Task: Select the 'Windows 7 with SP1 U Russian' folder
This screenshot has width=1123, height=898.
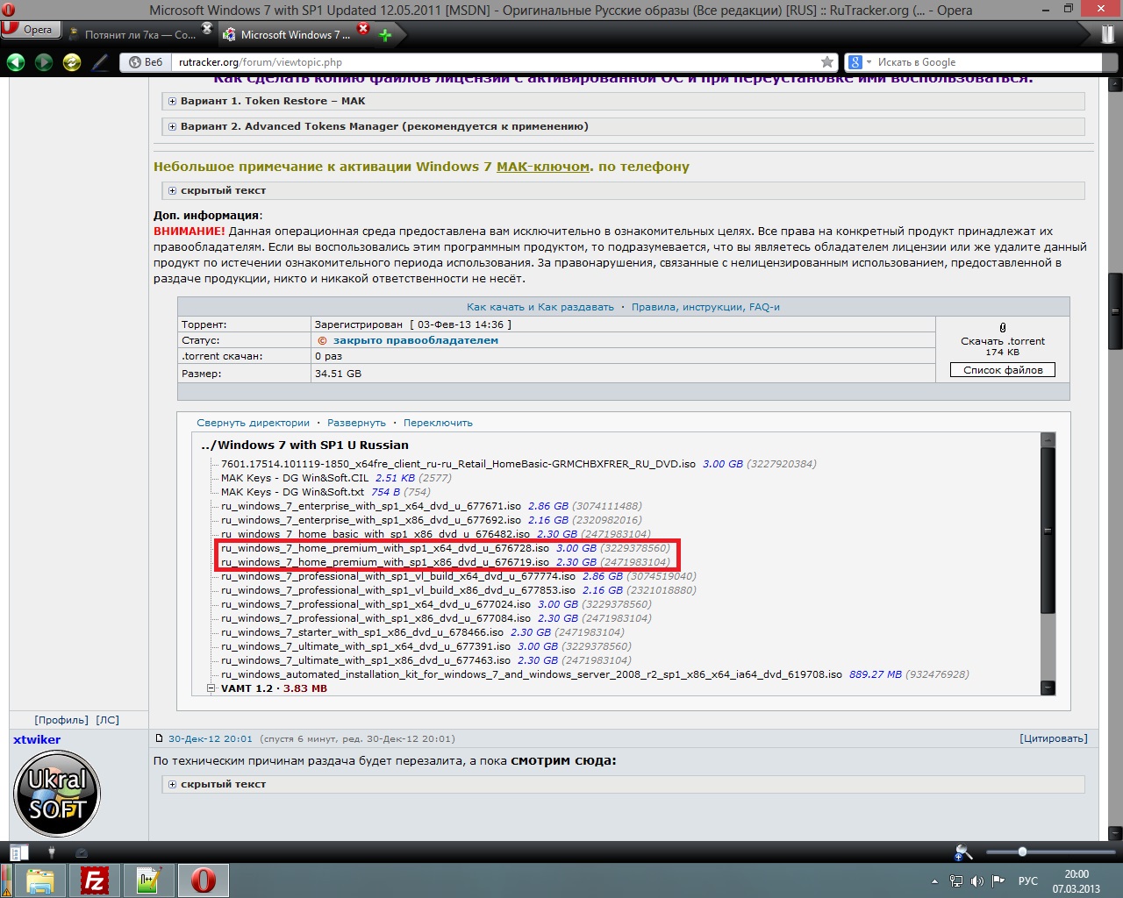Action: [x=304, y=445]
